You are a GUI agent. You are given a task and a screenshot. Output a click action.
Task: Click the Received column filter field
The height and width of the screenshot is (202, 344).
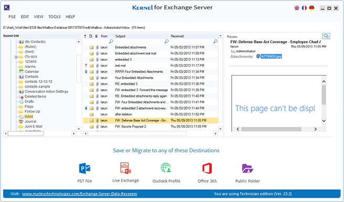[194, 41]
